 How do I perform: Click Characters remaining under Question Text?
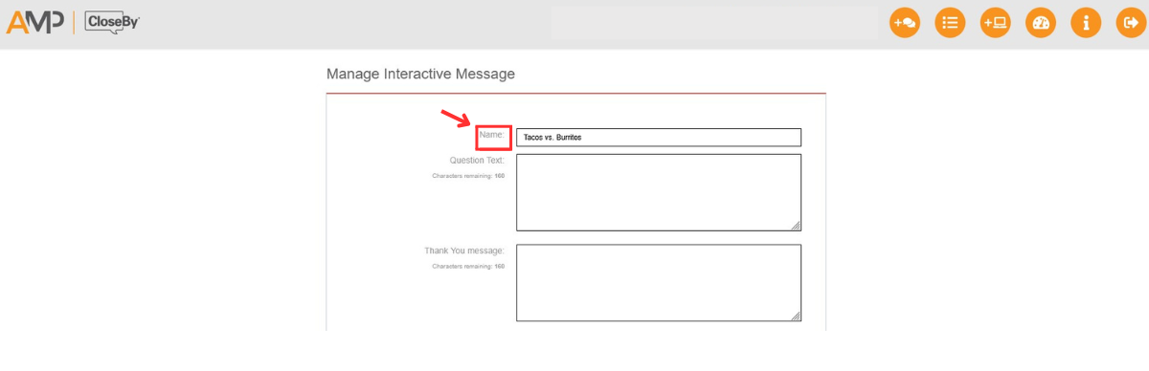click(x=468, y=176)
